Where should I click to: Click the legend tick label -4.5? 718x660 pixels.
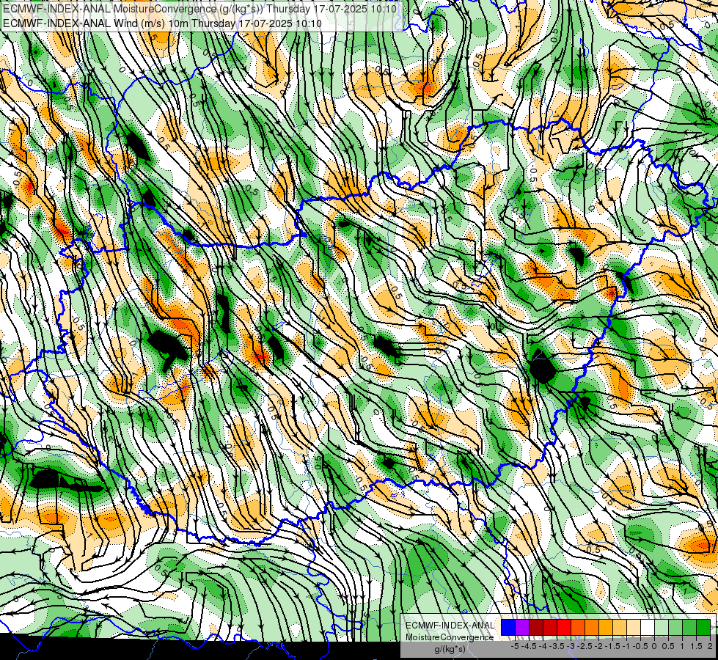click(529, 646)
